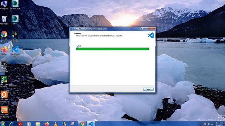Click the VS Code logo in the setup dialog
The image size is (225, 126).
click(151, 35)
